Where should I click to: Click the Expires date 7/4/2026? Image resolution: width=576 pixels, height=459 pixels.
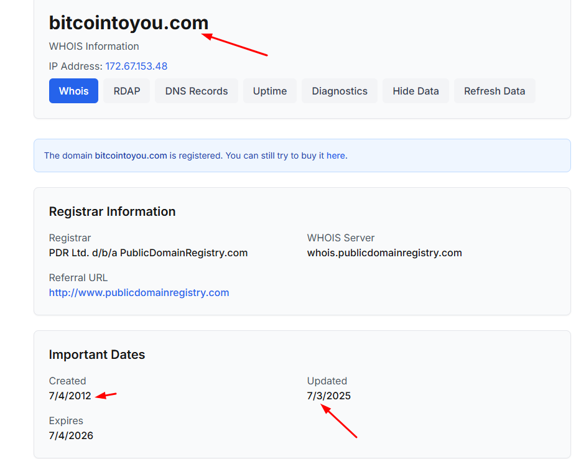tap(71, 435)
